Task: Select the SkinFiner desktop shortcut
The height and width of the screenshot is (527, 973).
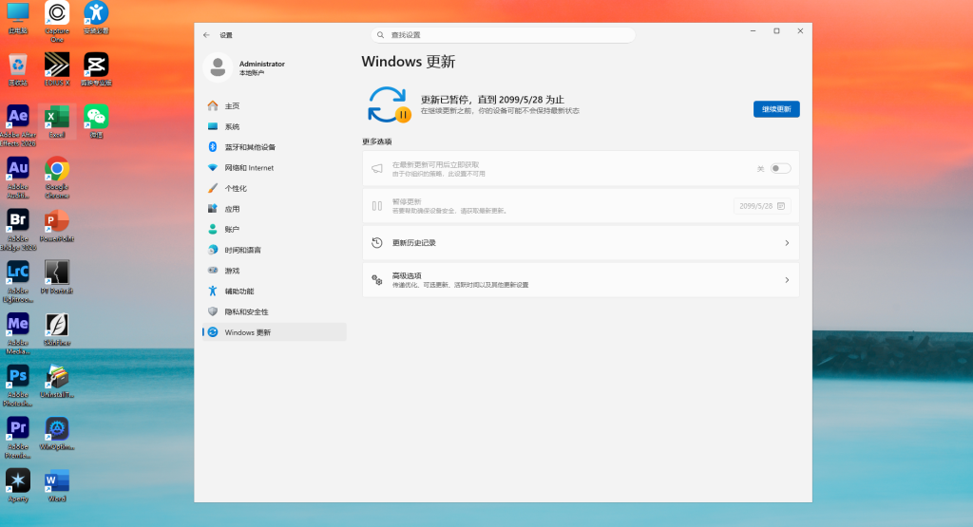Action: pos(56,329)
